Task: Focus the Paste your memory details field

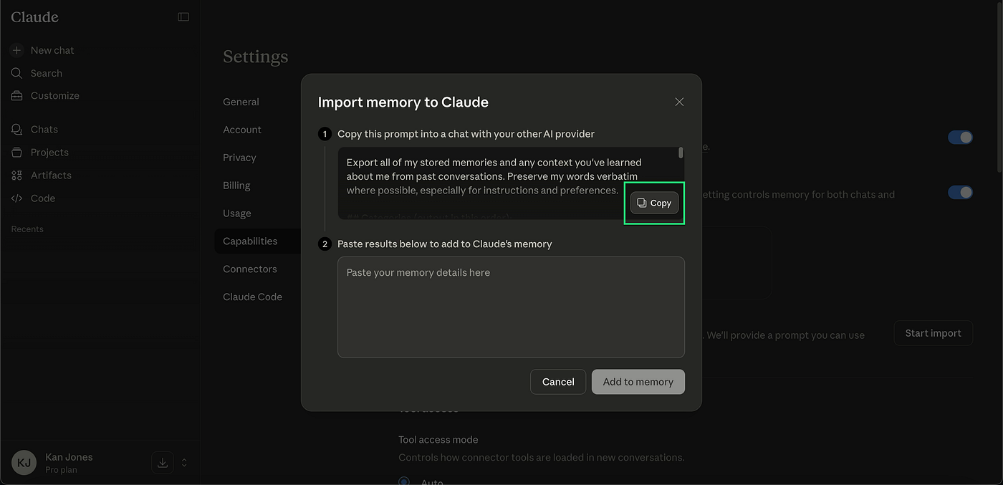Action: [x=511, y=307]
